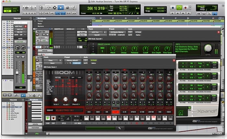This screenshot has height=139, width=227.
Task: Toggle Bypass on the Xpand2 plugin window
Action: (x=138, y=32)
